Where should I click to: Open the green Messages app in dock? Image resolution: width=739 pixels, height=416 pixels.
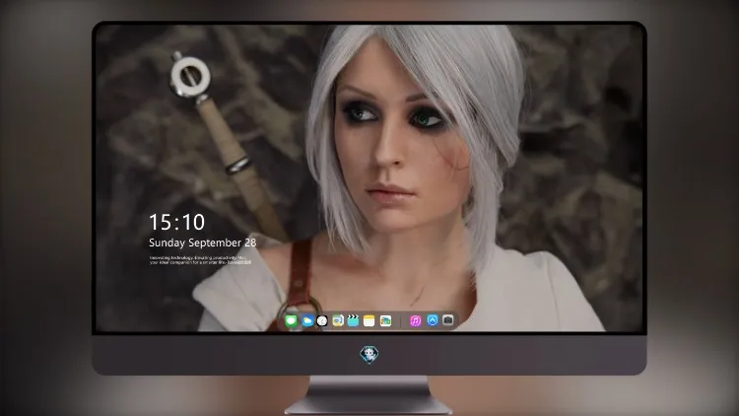292,321
